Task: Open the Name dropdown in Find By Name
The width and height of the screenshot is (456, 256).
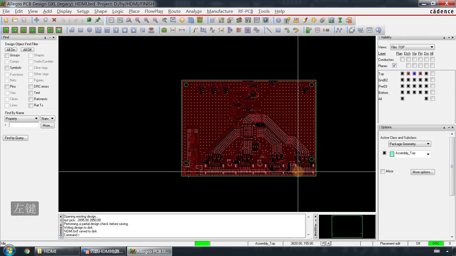Action: 48,119
